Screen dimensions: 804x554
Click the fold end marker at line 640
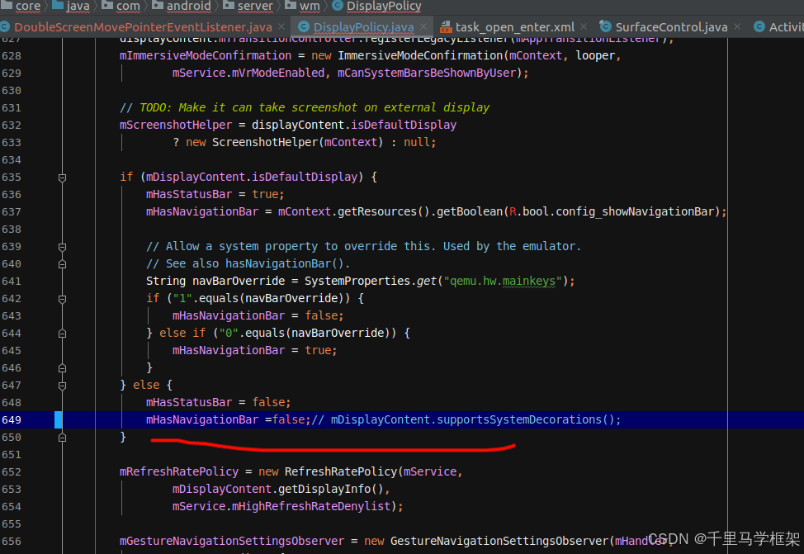[x=62, y=264]
